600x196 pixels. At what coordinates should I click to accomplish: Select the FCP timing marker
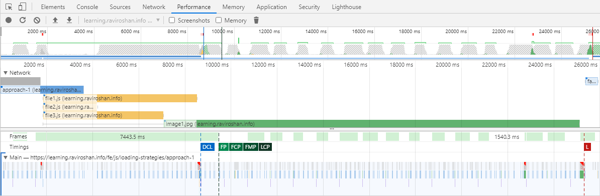pyautogui.click(x=236, y=147)
